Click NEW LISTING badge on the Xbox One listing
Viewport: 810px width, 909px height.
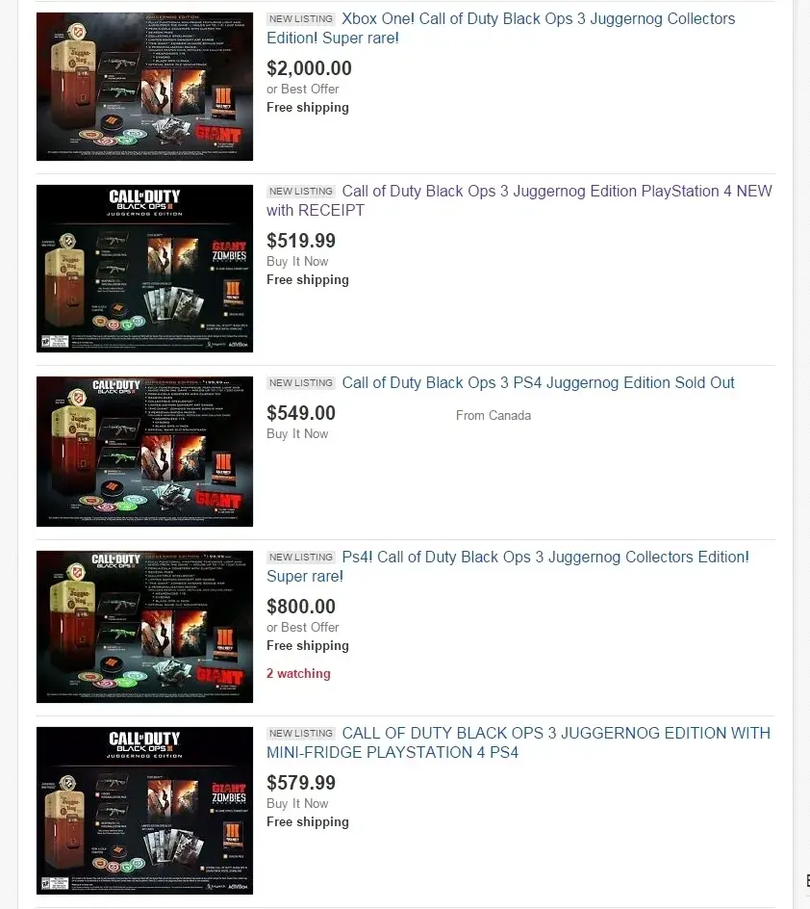(301, 19)
